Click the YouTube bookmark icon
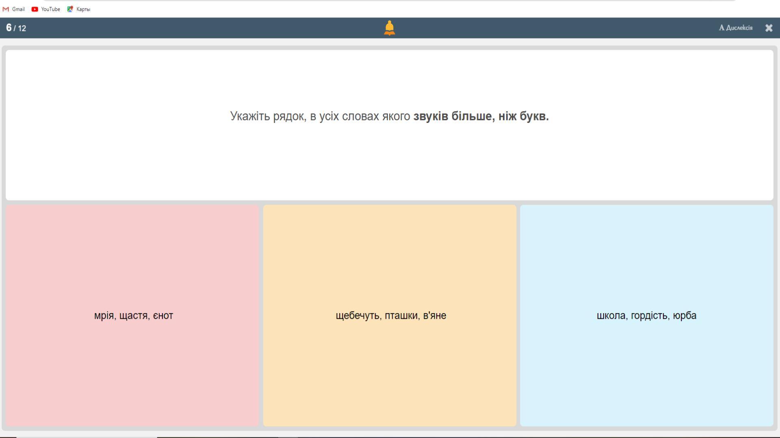The image size is (780, 438). [x=35, y=9]
